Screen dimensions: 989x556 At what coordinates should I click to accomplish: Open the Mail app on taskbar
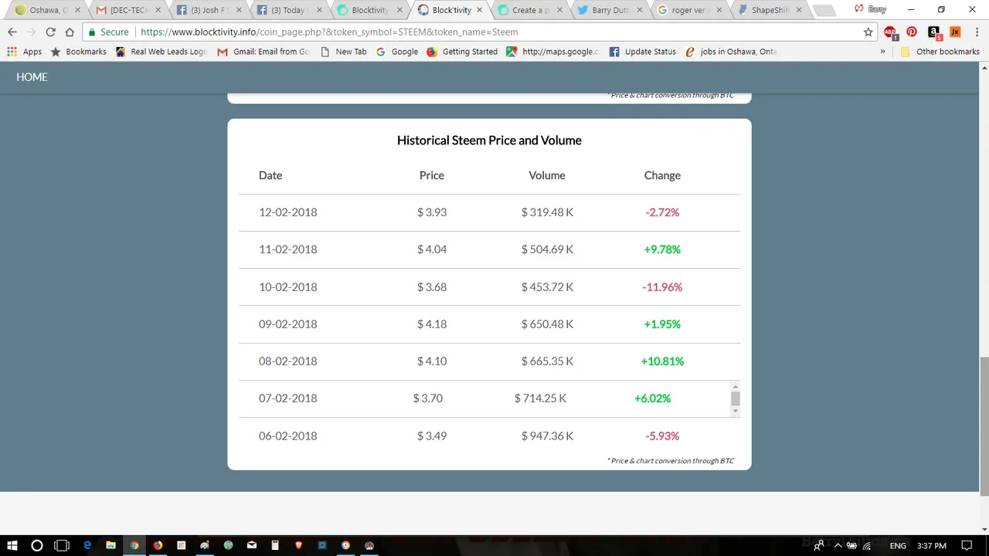point(251,545)
